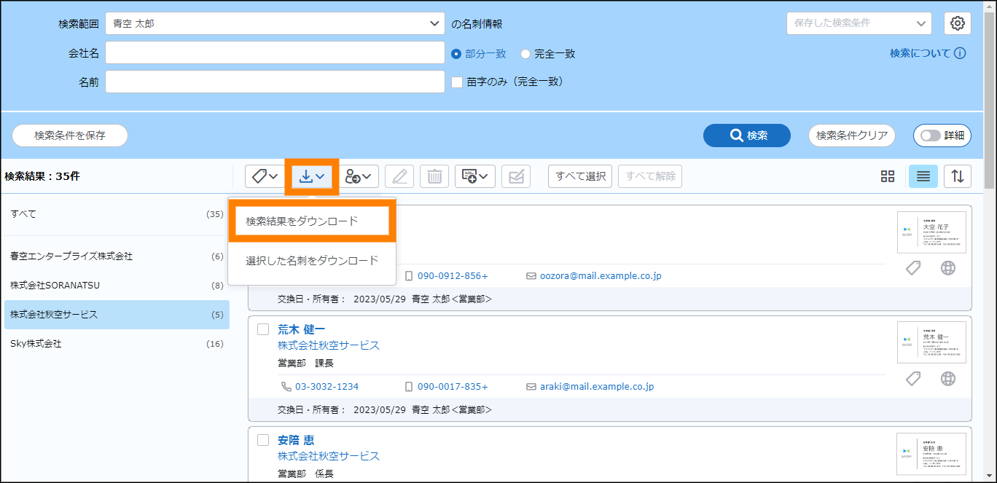The height and width of the screenshot is (483, 997).
Task: Check the 苗字のみ checkbox
Action: pyautogui.click(x=457, y=82)
